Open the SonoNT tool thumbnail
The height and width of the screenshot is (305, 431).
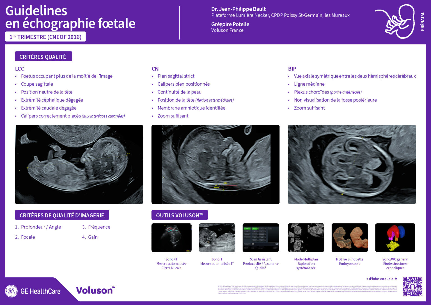(x=171, y=238)
